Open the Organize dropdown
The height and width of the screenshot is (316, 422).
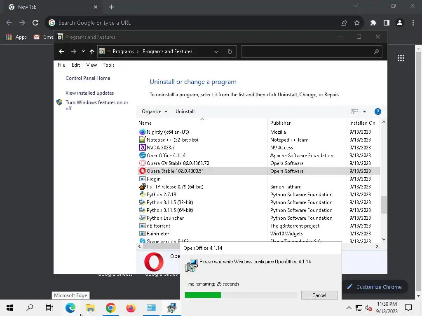coord(155,112)
